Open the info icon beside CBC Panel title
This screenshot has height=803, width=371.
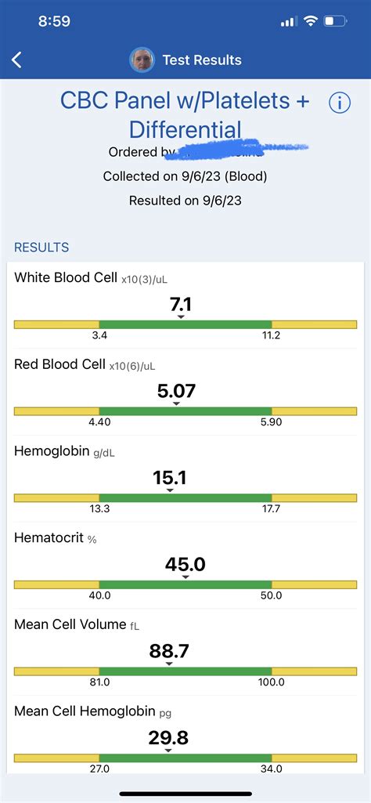tap(339, 103)
